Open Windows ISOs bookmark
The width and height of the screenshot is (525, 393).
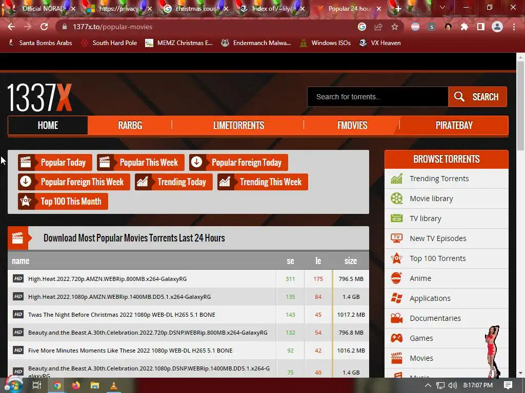tap(325, 43)
